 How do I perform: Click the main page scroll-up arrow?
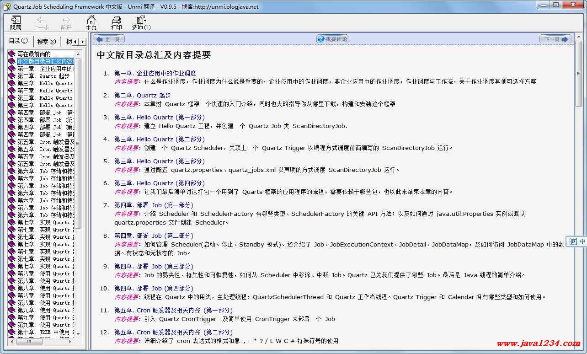pyautogui.click(x=578, y=37)
